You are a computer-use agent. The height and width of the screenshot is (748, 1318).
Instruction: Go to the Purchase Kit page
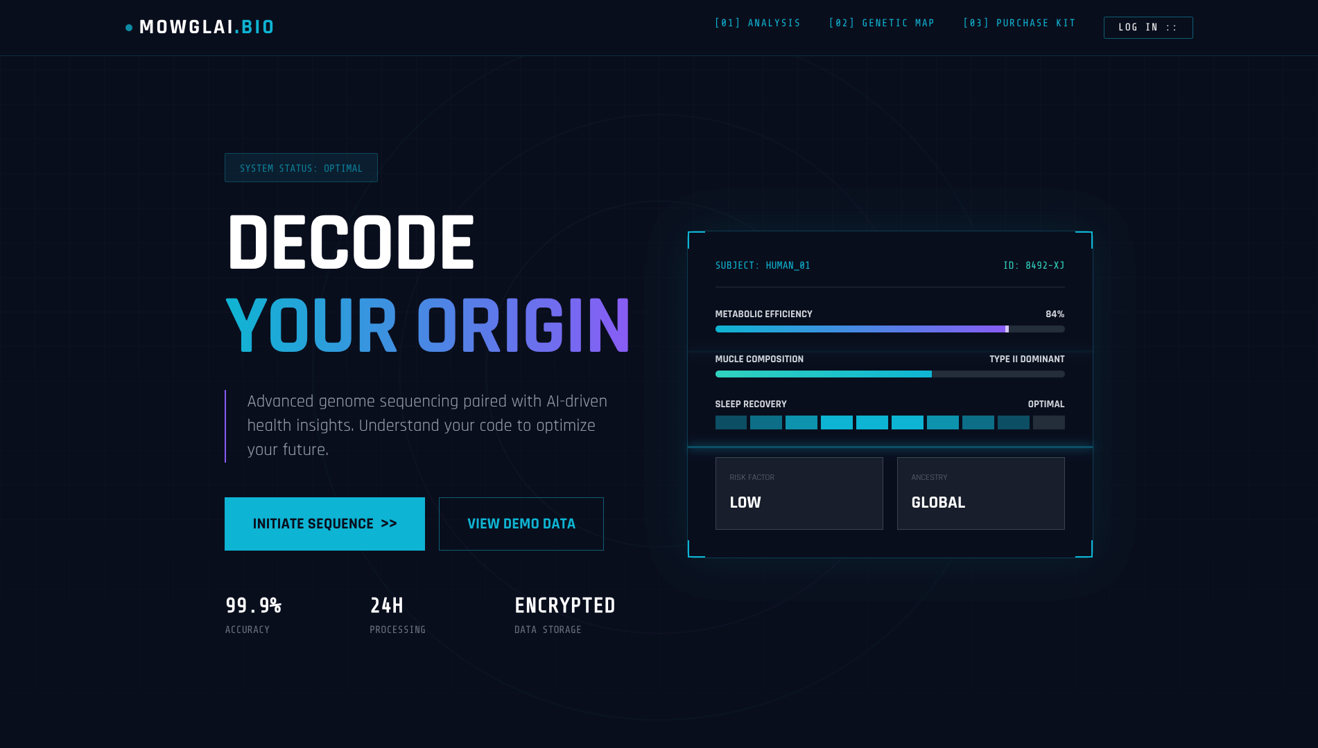point(1019,23)
